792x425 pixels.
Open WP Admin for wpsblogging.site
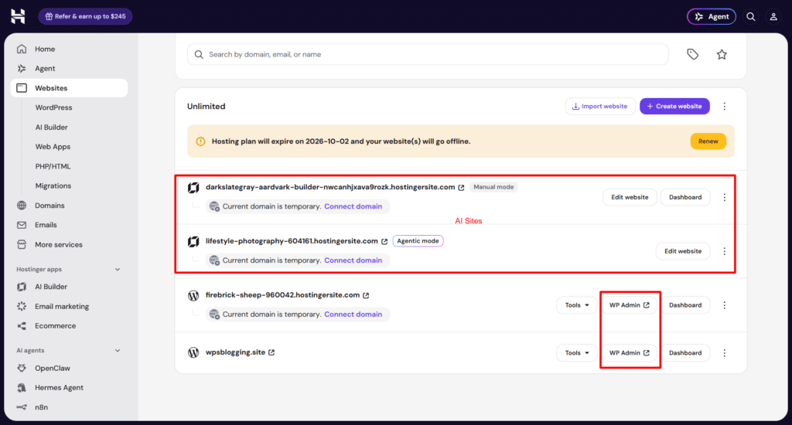coord(630,353)
